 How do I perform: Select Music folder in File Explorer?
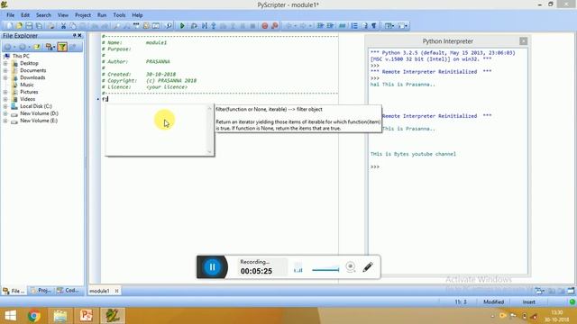27,85
